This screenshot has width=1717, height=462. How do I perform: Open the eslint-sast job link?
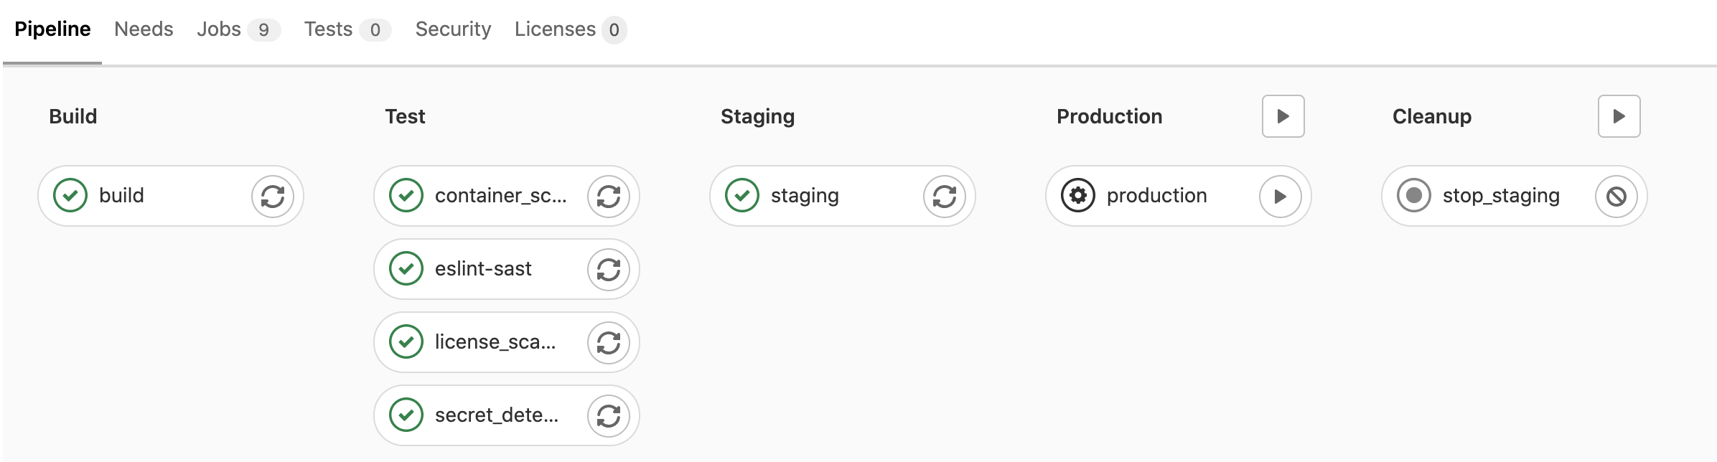[x=482, y=269]
